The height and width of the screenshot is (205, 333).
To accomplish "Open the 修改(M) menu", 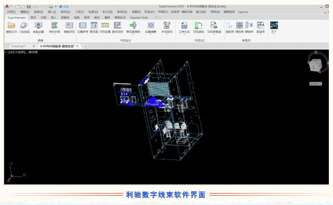I will coord(122,12).
